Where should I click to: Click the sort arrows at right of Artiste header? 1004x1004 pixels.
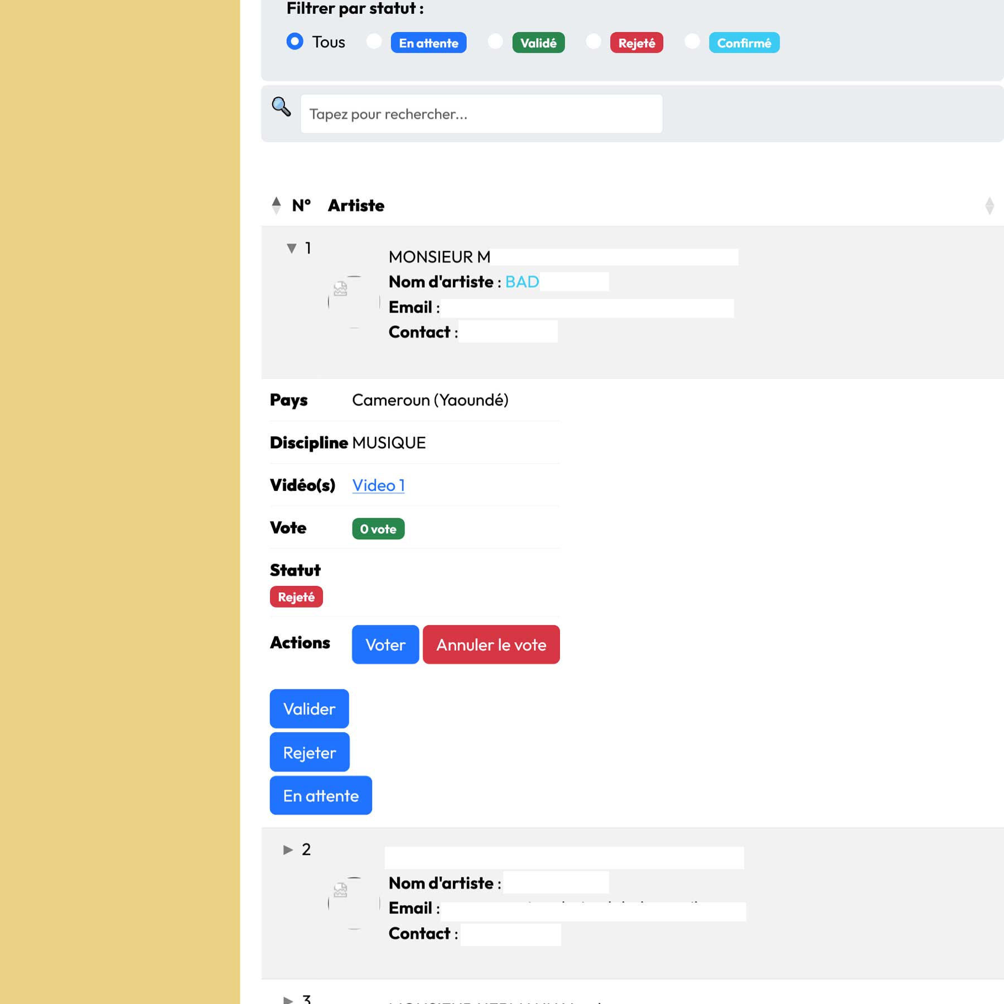point(989,206)
